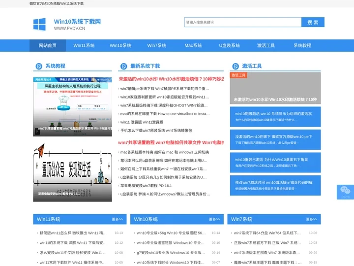Open win7系统下载64分盘 article link

click(267, 233)
